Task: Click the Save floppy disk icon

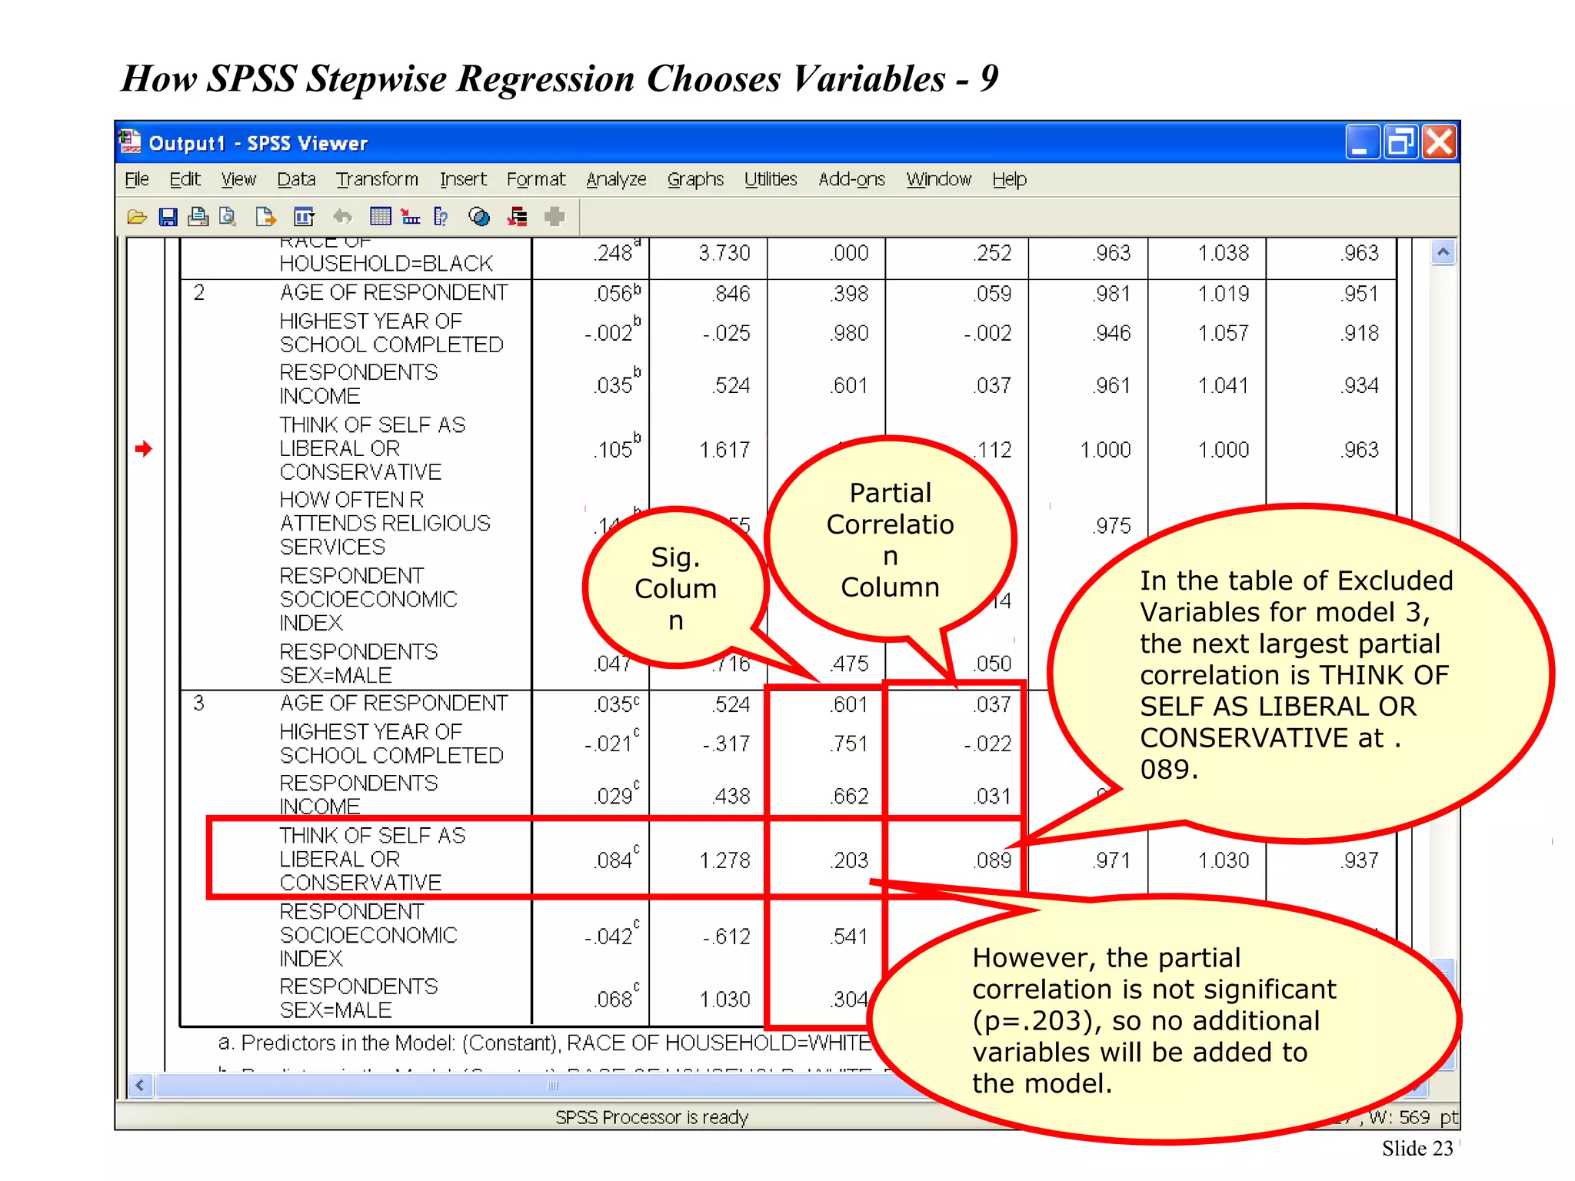Action: pos(168,218)
